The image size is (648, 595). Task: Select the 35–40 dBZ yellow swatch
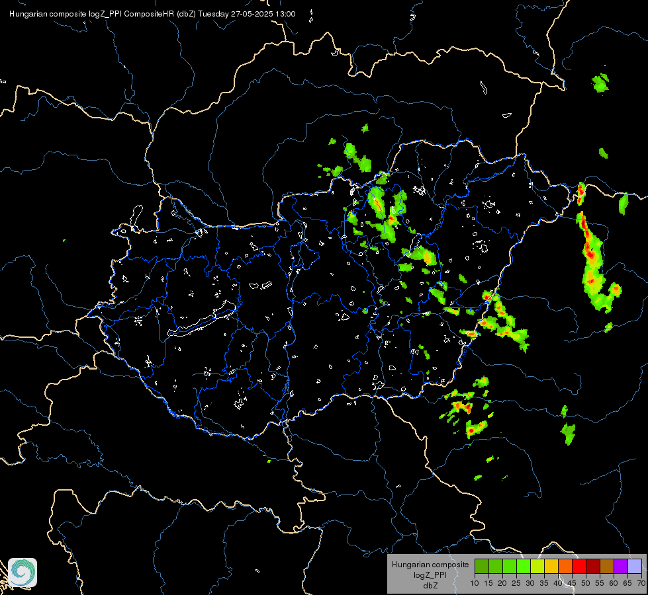[x=551, y=566]
